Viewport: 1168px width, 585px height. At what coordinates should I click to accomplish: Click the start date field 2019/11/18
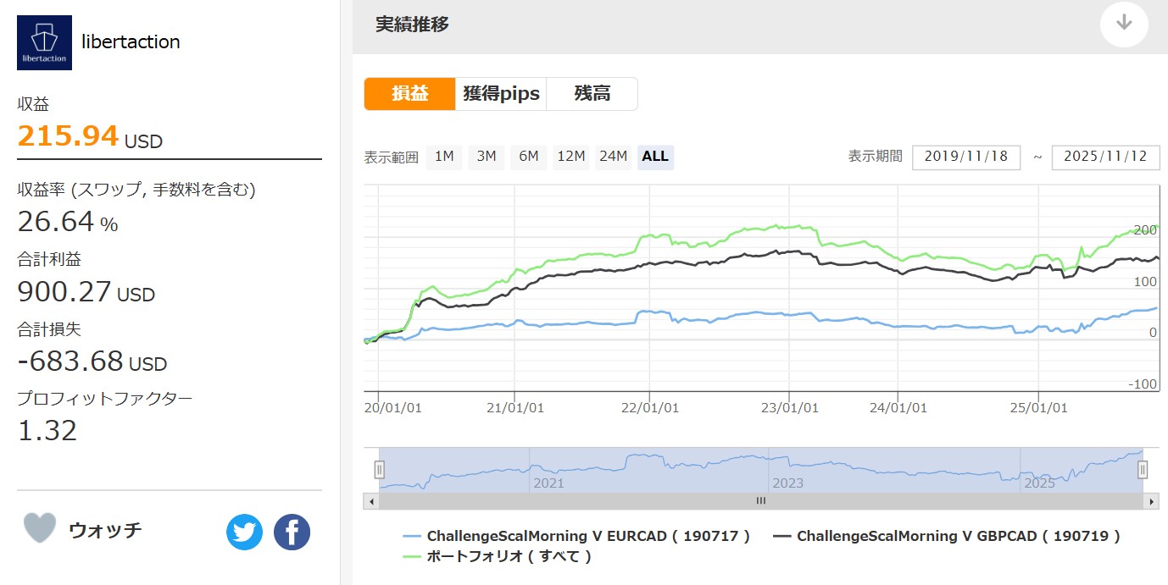click(x=965, y=157)
